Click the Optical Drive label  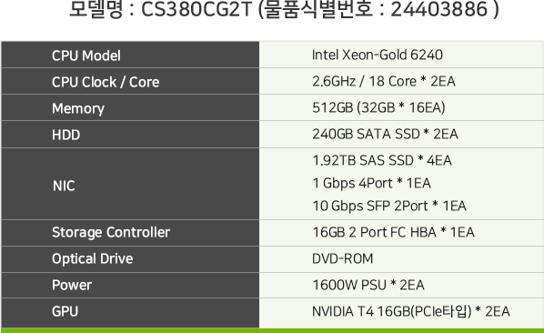(92, 258)
